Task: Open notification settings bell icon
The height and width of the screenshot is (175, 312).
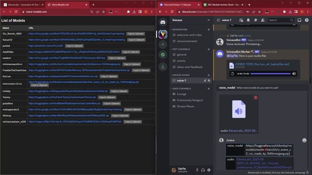Action: click(x=248, y=20)
